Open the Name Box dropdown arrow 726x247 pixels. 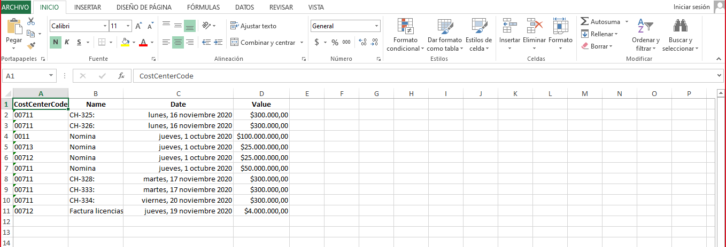pyautogui.click(x=51, y=76)
